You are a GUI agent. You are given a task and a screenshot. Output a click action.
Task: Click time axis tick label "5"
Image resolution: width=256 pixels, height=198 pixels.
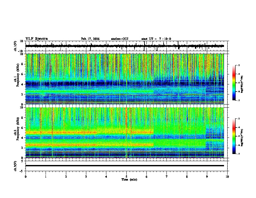(x=126, y=177)
